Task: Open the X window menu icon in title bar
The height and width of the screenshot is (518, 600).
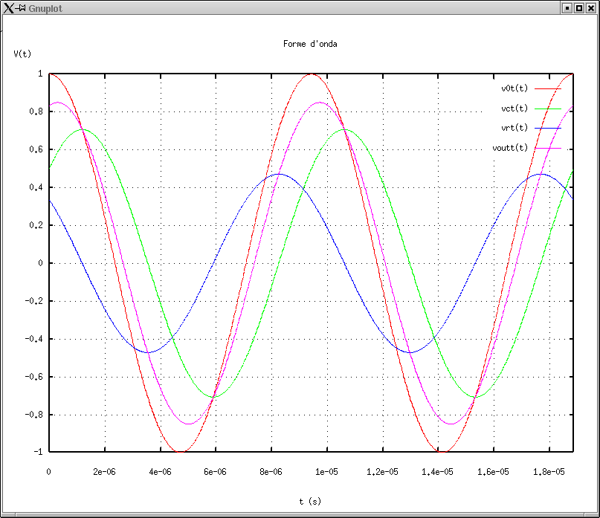Action: [x=8, y=8]
